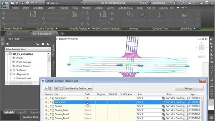Select the Feature Lines tree item
215x121 pixels.
[24, 78]
